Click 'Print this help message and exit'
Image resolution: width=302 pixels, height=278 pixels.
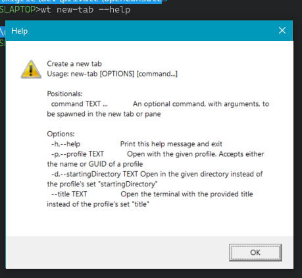[171, 144]
